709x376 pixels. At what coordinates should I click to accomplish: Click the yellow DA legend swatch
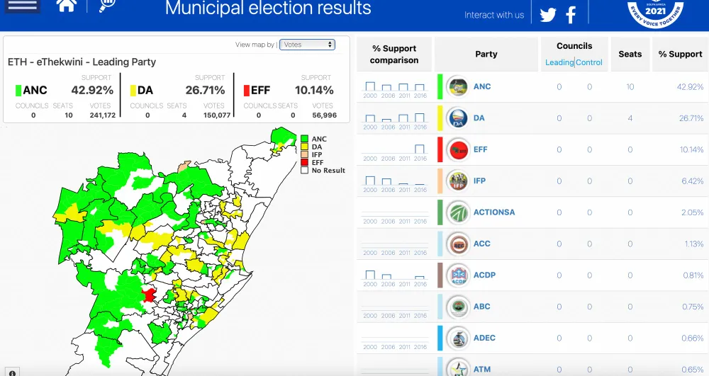(x=304, y=147)
